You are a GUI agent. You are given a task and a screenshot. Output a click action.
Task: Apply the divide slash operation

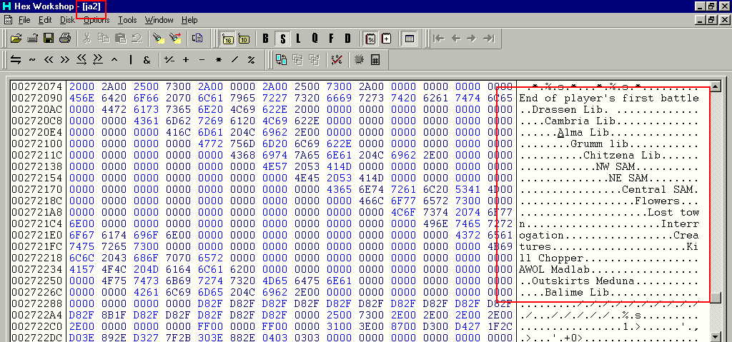click(x=234, y=60)
